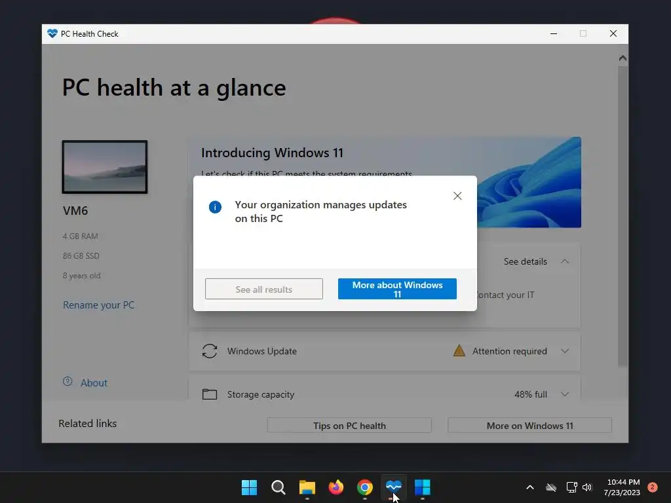Minimize the PC Health Check window
Image resolution: width=671 pixels, height=503 pixels.
[554, 33]
